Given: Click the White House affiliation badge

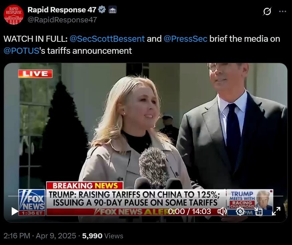Looking at the screenshot, I should coord(113,9).
